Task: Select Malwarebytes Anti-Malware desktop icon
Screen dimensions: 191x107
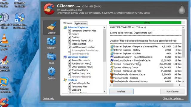Action: (x=19, y=21)
